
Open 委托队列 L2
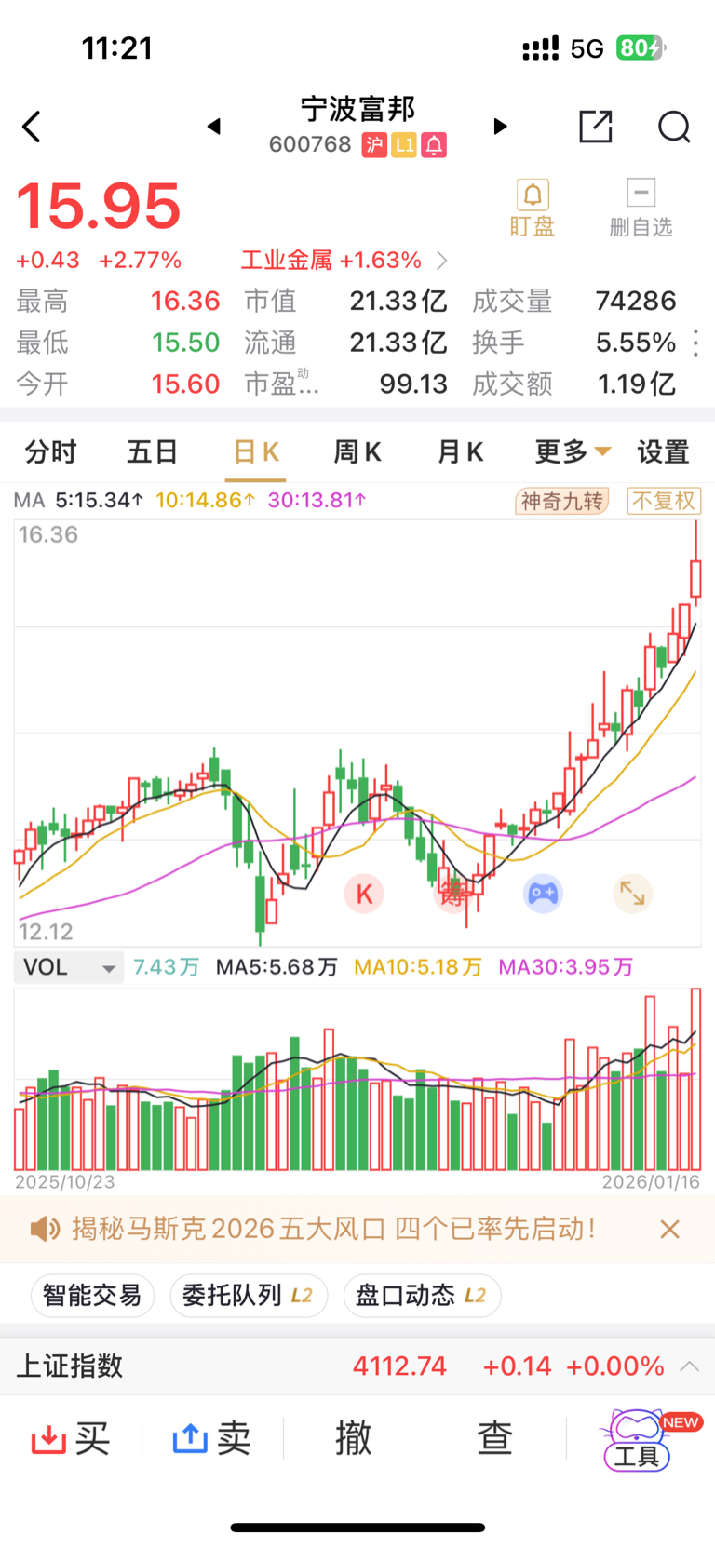(249, 1296)
